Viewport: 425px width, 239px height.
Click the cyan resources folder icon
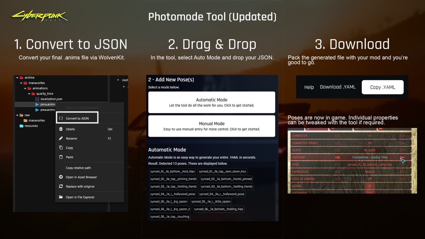tap(21, 126)
